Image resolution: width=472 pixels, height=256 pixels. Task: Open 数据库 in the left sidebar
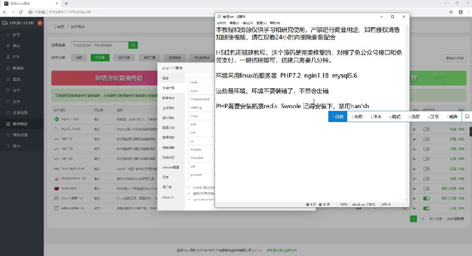(x=18, y=68)
